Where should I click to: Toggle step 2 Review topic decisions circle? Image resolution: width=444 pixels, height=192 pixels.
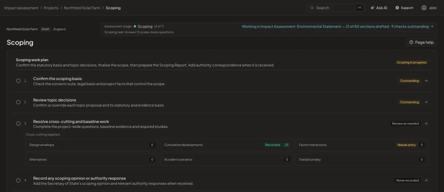tap(19, 102)
